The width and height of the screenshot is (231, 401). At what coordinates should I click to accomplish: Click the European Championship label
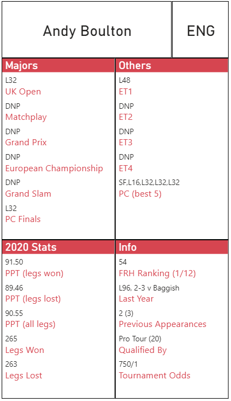(54, 168)
